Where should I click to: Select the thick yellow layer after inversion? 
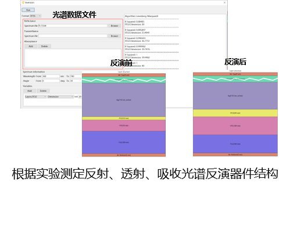[235, 113]
